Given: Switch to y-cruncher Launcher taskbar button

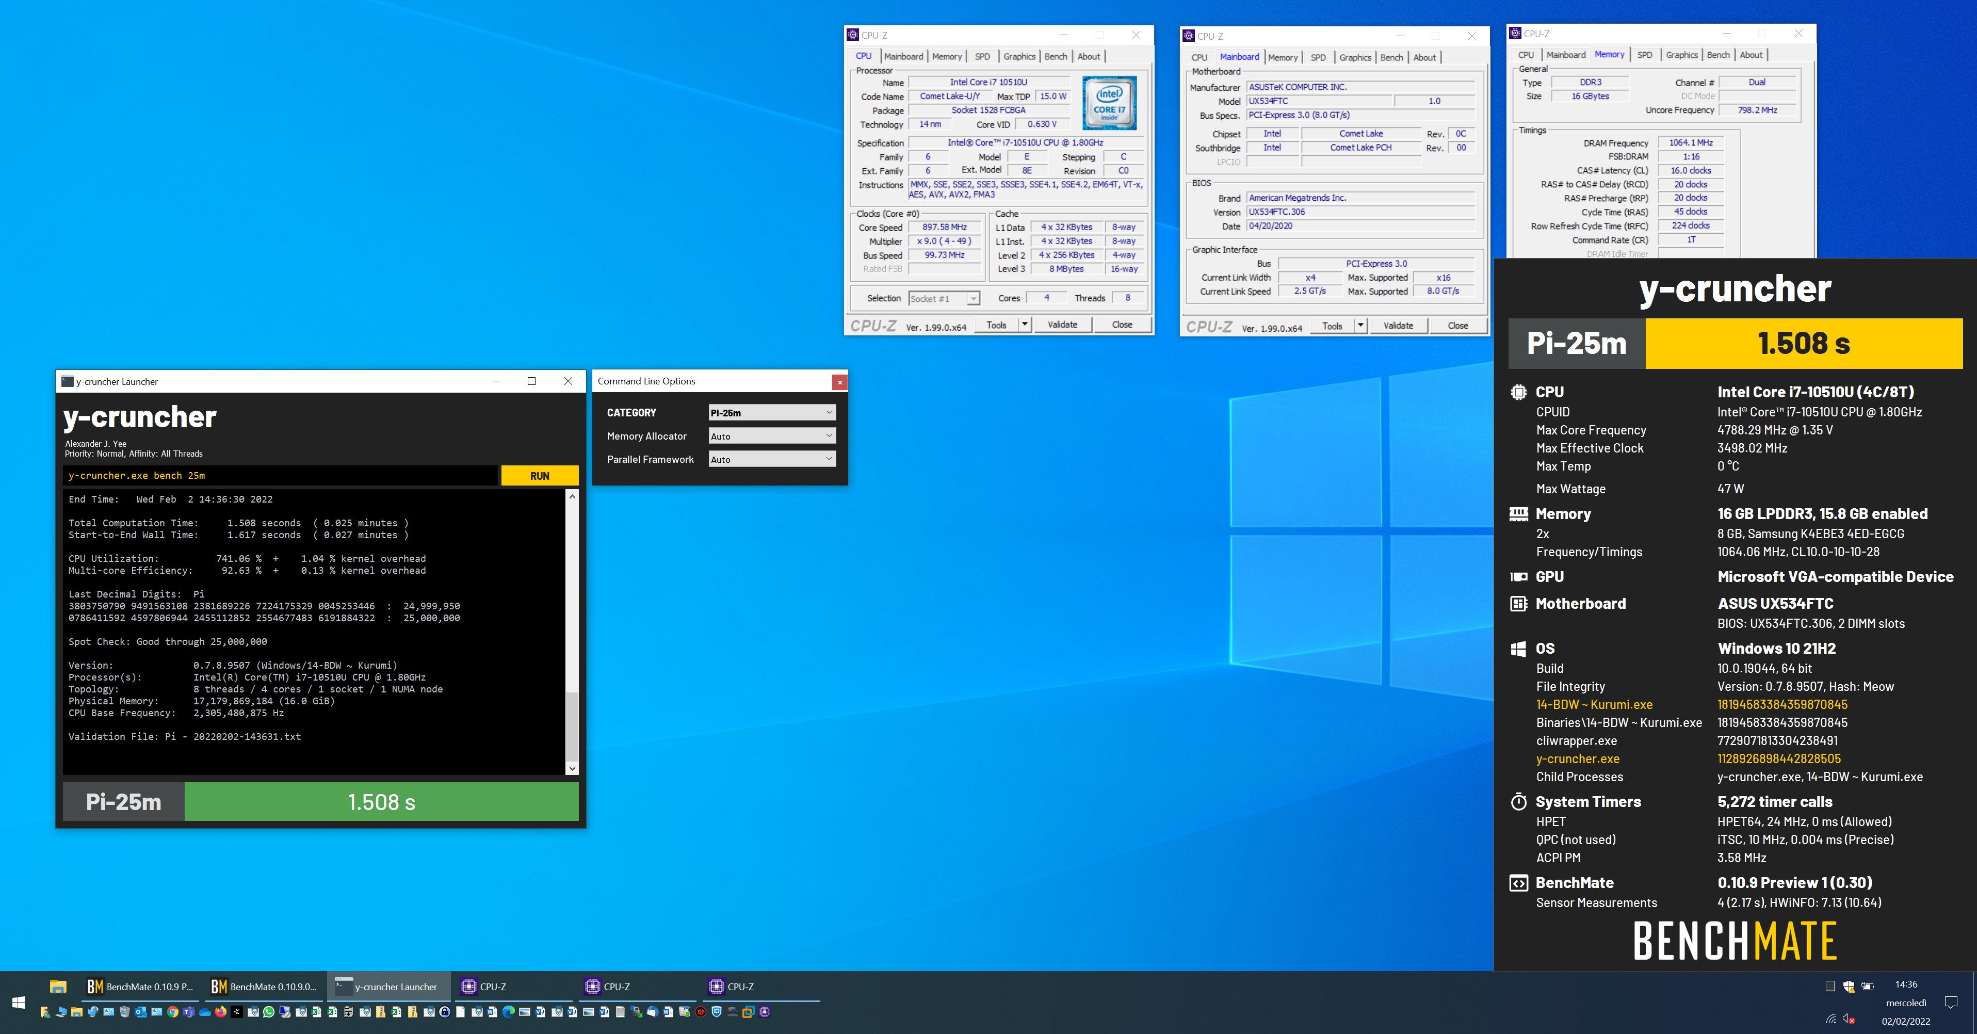Looking at the screenshot, I should pyautogui.click(x=389, y=987).
